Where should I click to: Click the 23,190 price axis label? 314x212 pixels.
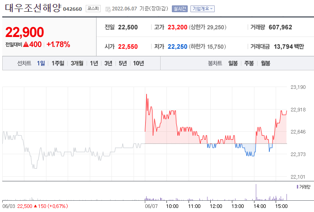click(298, 87)
